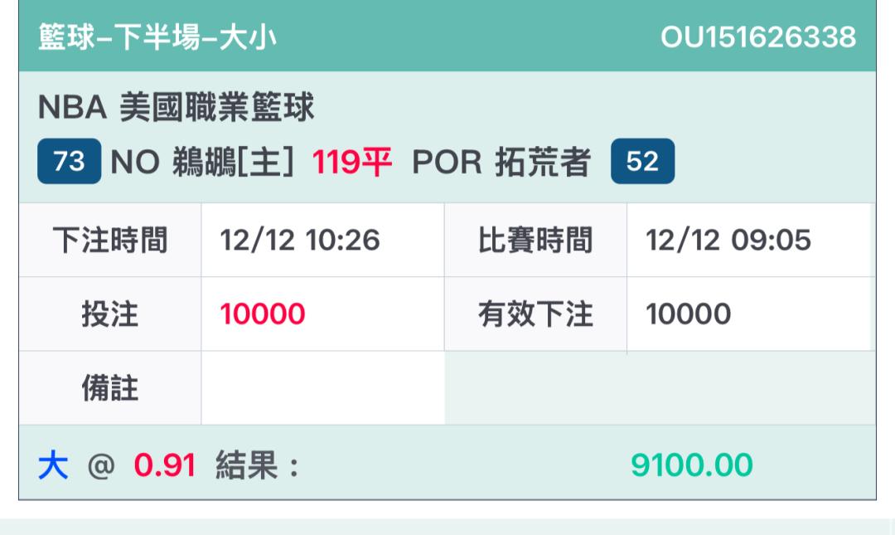Select the POR 拓荒者 team name
The image size is (895, 535).
click(501, 161)
